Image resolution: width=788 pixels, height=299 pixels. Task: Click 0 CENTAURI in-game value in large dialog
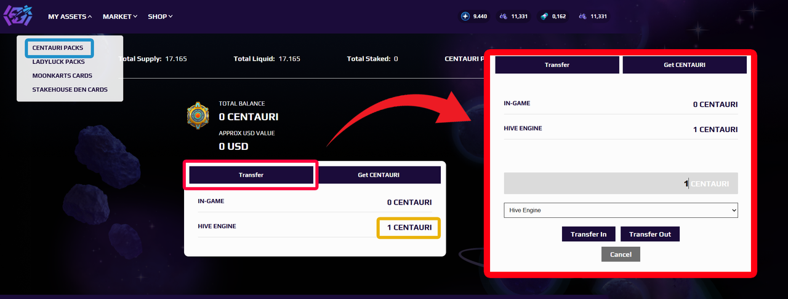pos(715,104)
